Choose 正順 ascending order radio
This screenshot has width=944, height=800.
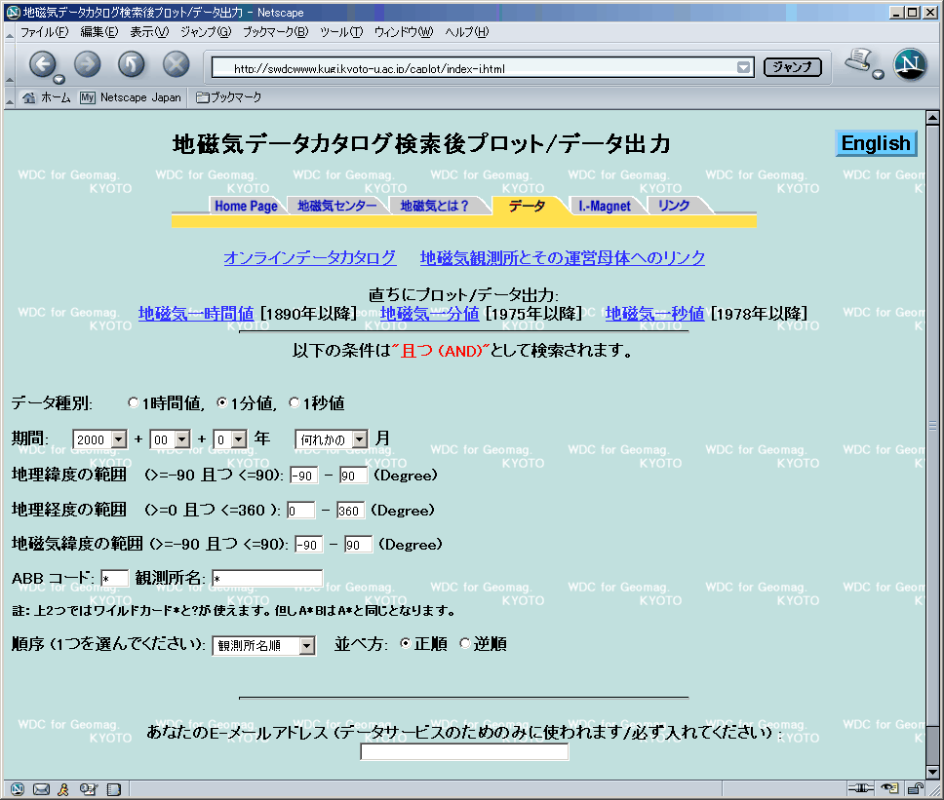click(405, 643)
